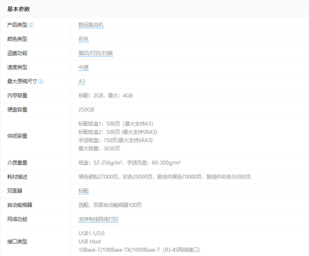The height and width of the screenshot is (256, 309).
Task: Select the 基本参数 section header
Action: click(x=19, y=9)
